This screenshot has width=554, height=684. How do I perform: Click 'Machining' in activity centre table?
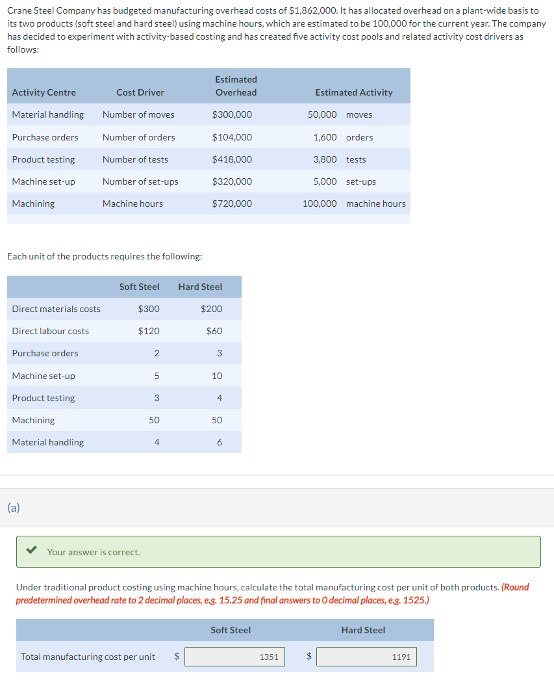[x=33, y=204]
